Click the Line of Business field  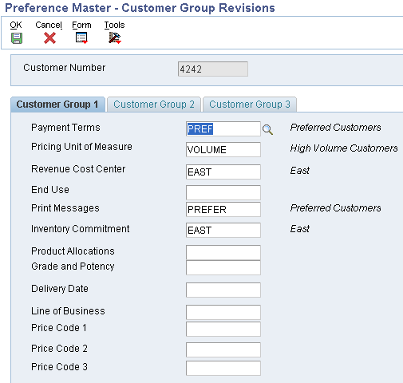click(x=223, y=312)
